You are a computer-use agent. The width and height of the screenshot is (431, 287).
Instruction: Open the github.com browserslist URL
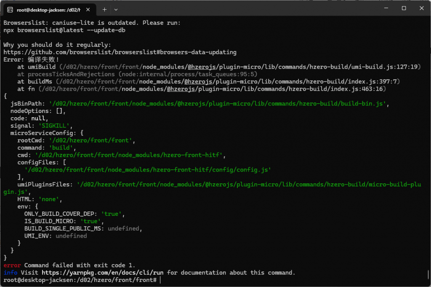120,52
